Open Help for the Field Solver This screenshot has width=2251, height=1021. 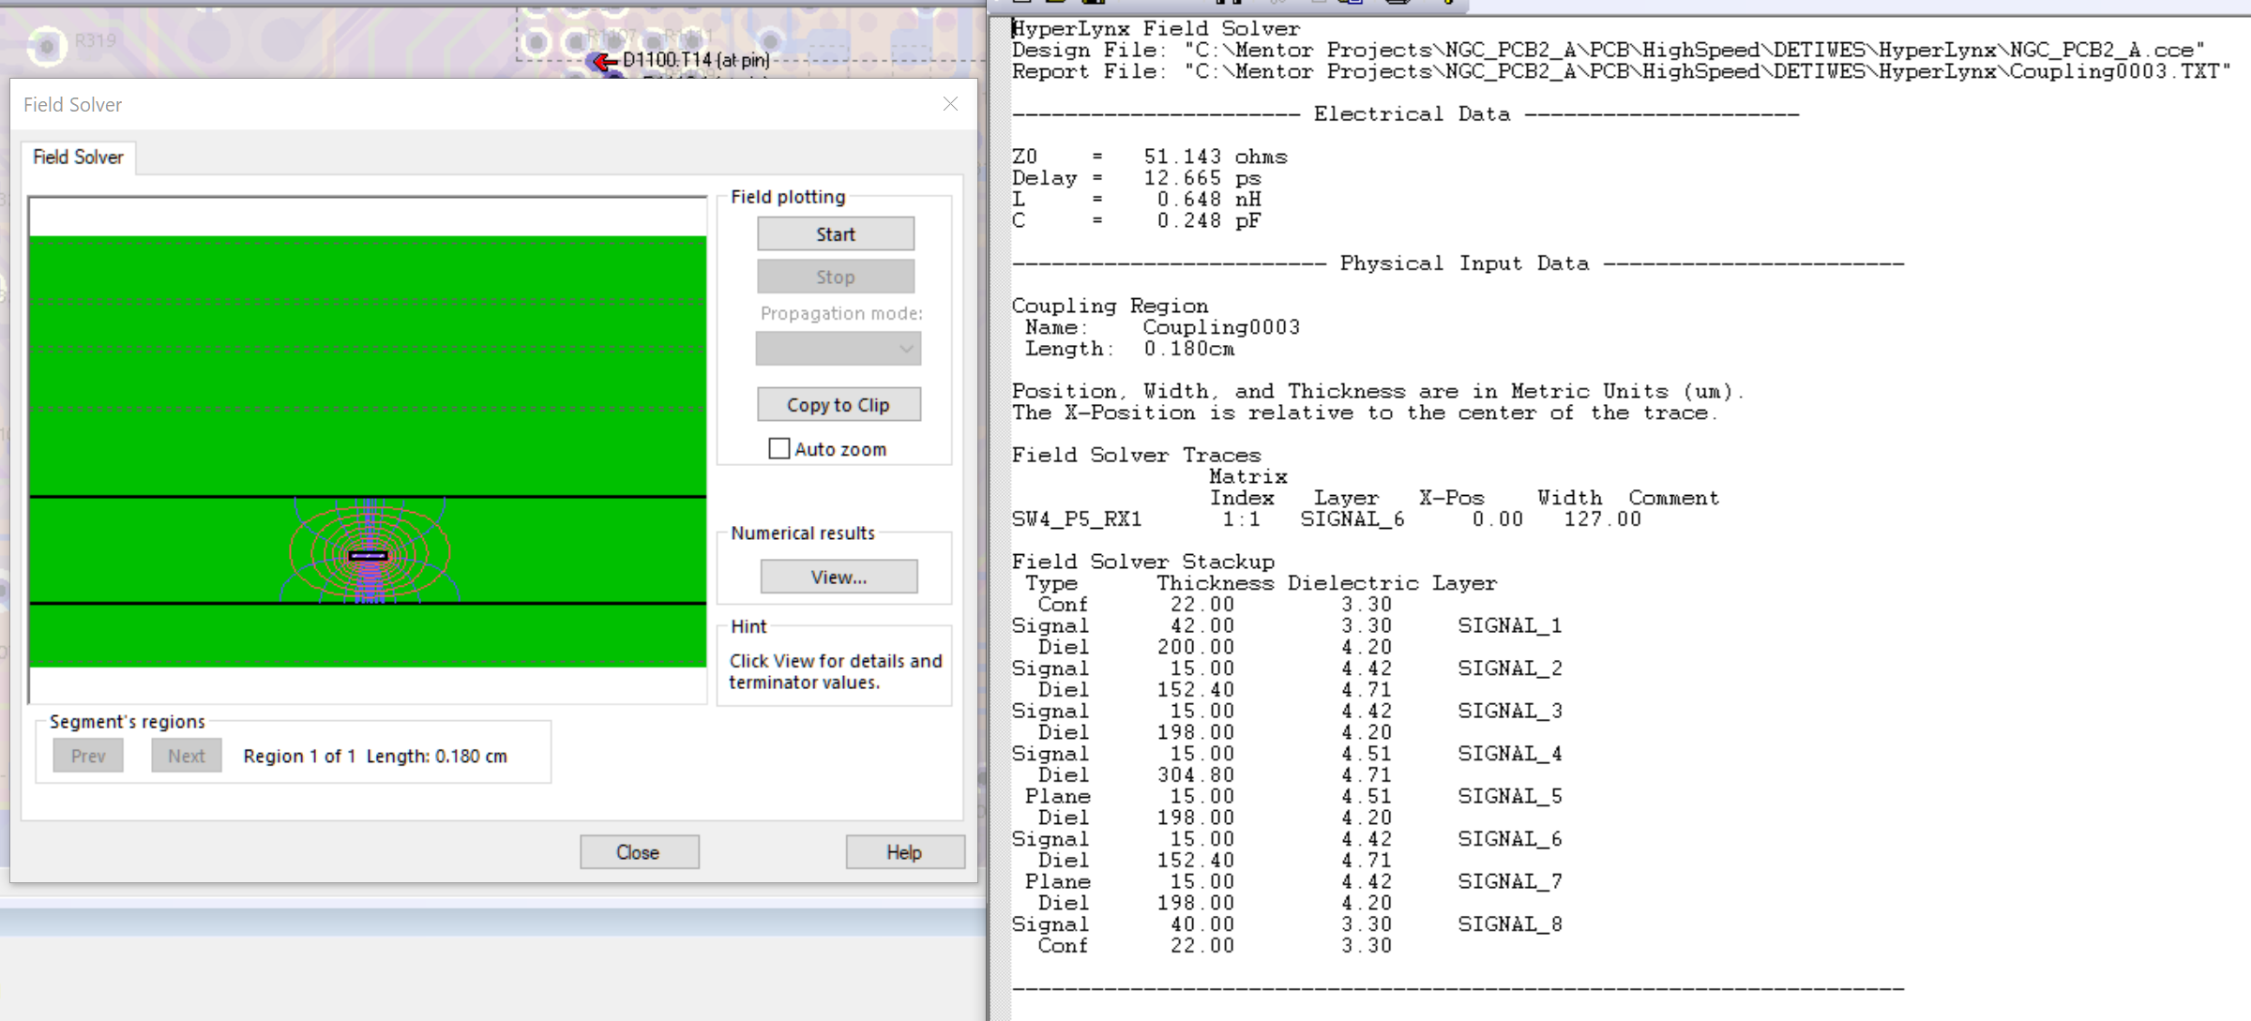pos(904,852)
